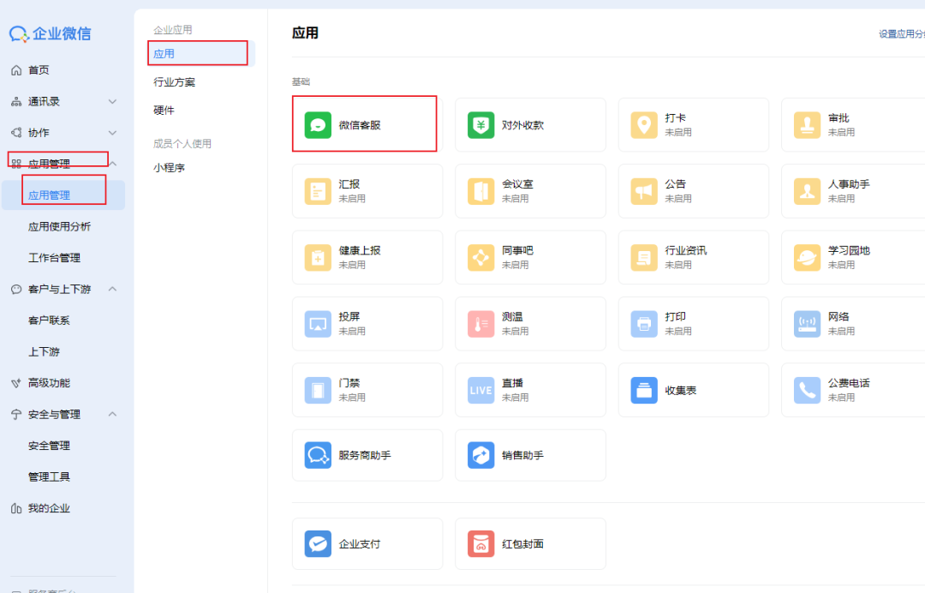This screenshot has width=925, height=593.
Task: Select the 直播 LIVE icon
Action: [481, 391]
